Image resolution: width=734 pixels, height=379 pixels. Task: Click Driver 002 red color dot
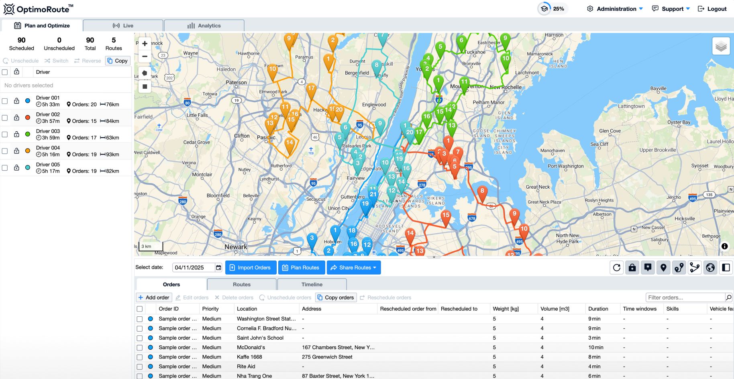pyautogui.click(x=28, y=118)
